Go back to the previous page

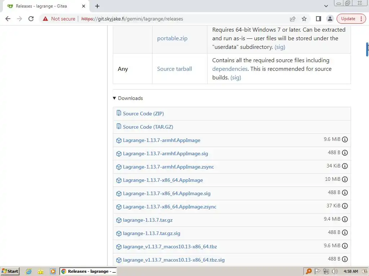8,19
